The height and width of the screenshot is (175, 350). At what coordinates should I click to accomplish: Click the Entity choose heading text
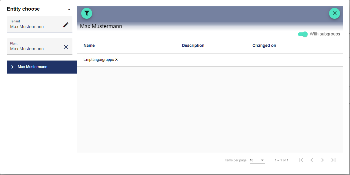(x=23, y=9)
